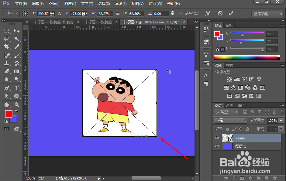
Task: Enable the anti-alias 消除锯齿 checkbox
Action: point(181,13)
